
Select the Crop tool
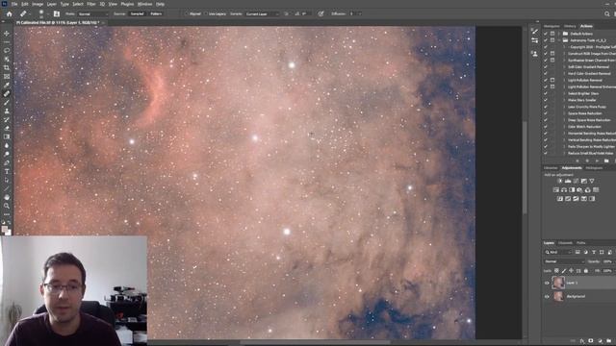[7, 68]
